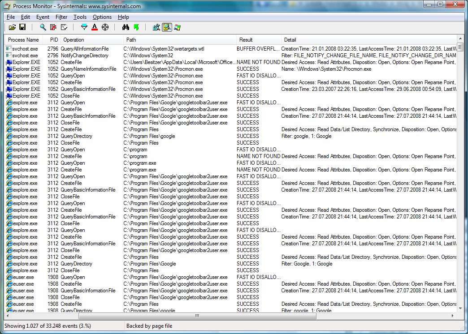Click detail 'CreationTime: 23.03.2007 22:26:16'
The width and height of the screenshot is (468, 334).
[x=369, y=89]
